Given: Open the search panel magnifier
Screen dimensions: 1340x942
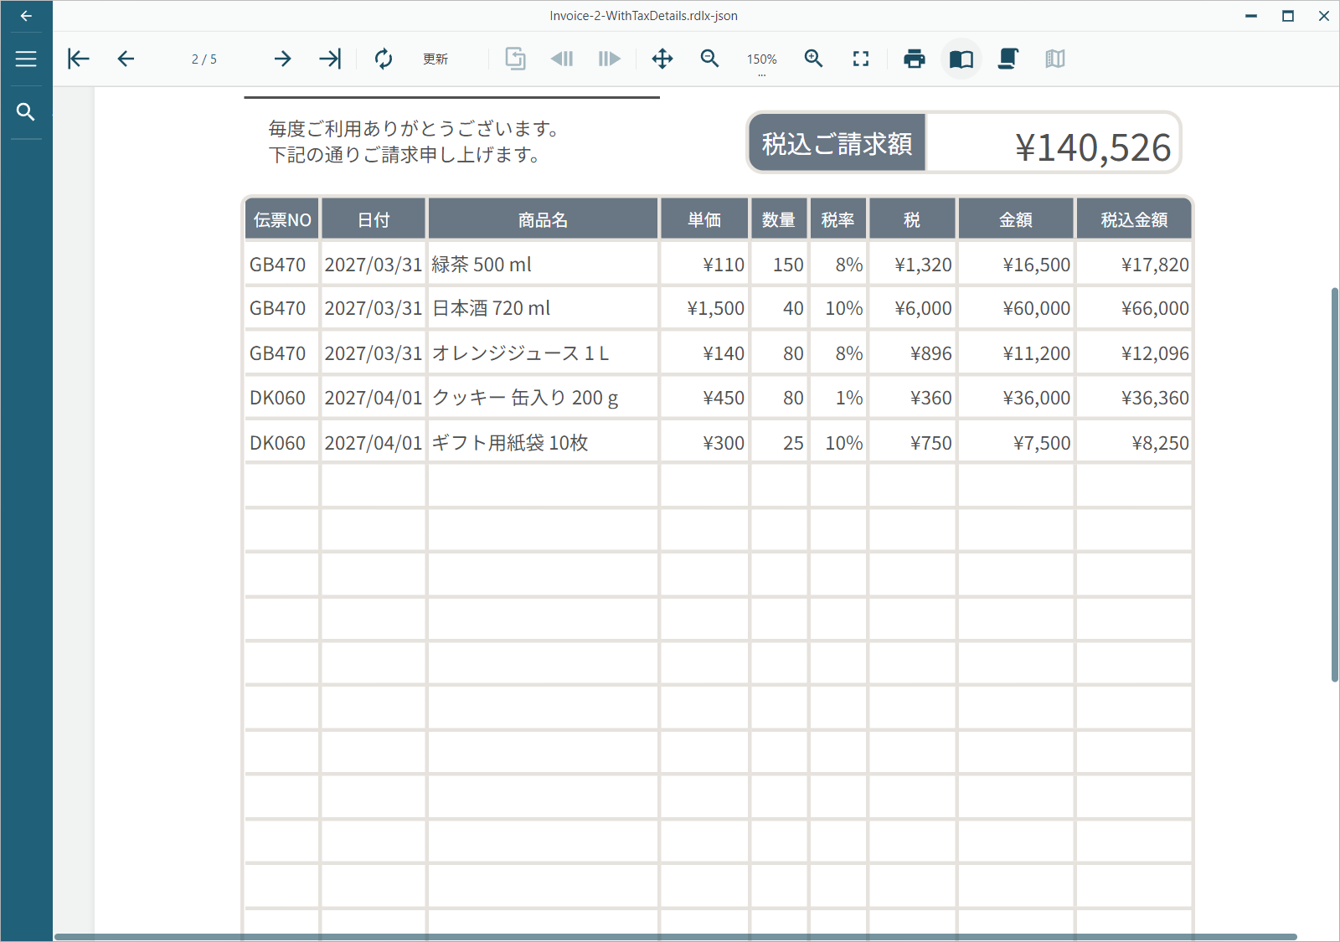Looking at the screenshot, I should 26,111.
